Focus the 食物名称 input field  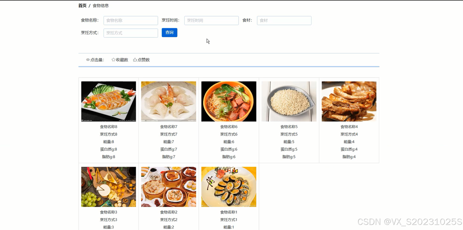click(x=131, y=20)
